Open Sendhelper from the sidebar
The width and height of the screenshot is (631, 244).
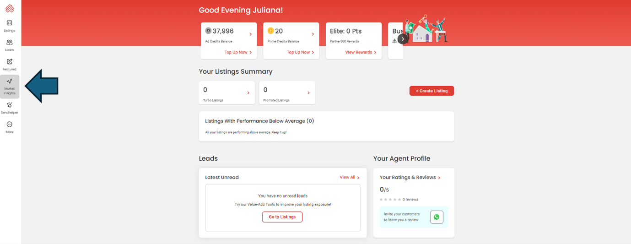click(x=9, y=108)
